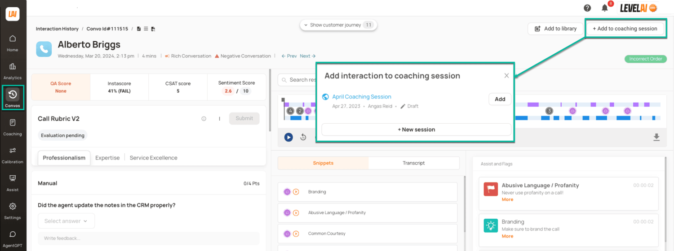
Task: Add interaction to April Coaching Session
Action: [x=500, y=99]
